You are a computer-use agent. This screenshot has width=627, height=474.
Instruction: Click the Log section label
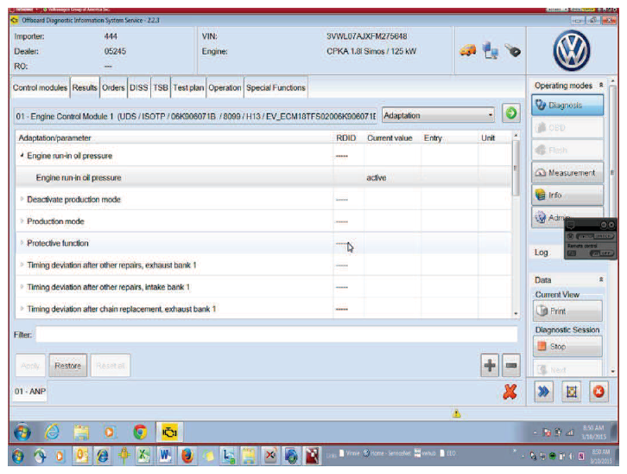tap(541, 253)
